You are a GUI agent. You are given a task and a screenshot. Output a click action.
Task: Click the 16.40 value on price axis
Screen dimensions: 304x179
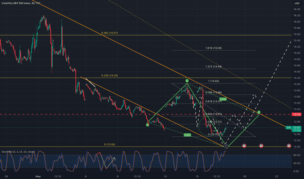(x=296, y=9)
